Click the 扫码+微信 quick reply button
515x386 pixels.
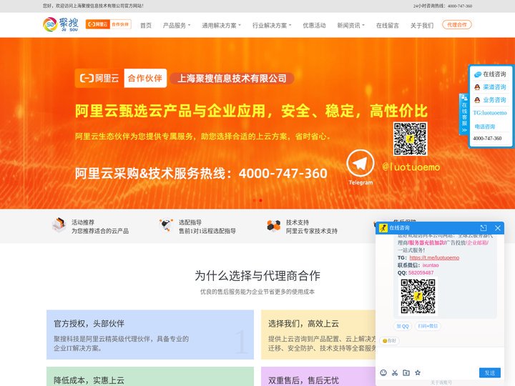coord(428,326)
